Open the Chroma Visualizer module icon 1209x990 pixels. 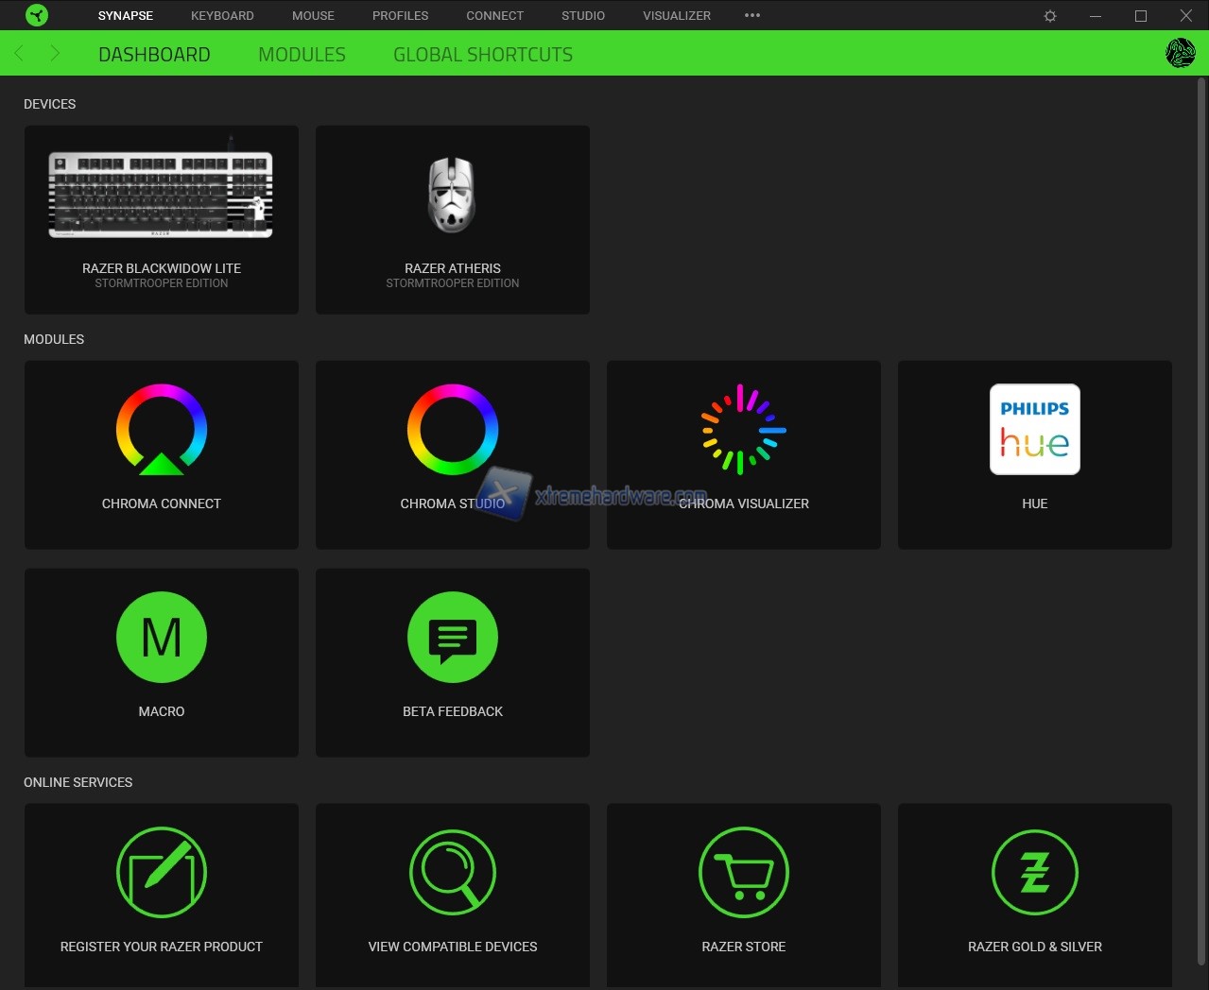pyautogui.click(x=744, y=430)
